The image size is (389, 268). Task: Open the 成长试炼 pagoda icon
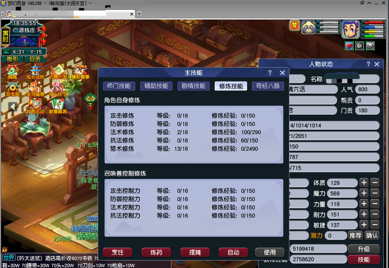(35, 72)
